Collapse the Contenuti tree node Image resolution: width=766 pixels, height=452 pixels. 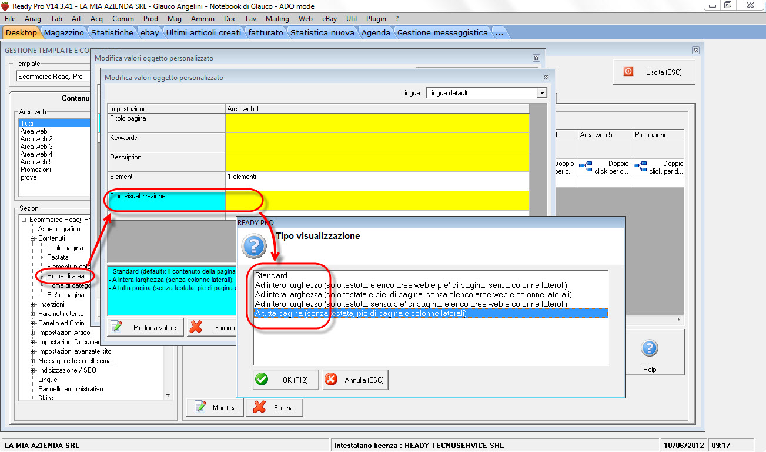point(33,238)
